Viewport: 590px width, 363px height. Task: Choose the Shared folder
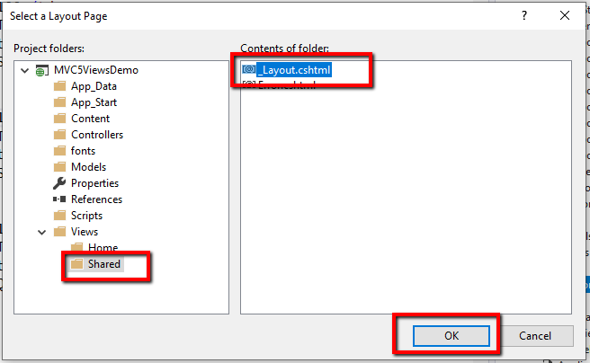pos(104,264)
